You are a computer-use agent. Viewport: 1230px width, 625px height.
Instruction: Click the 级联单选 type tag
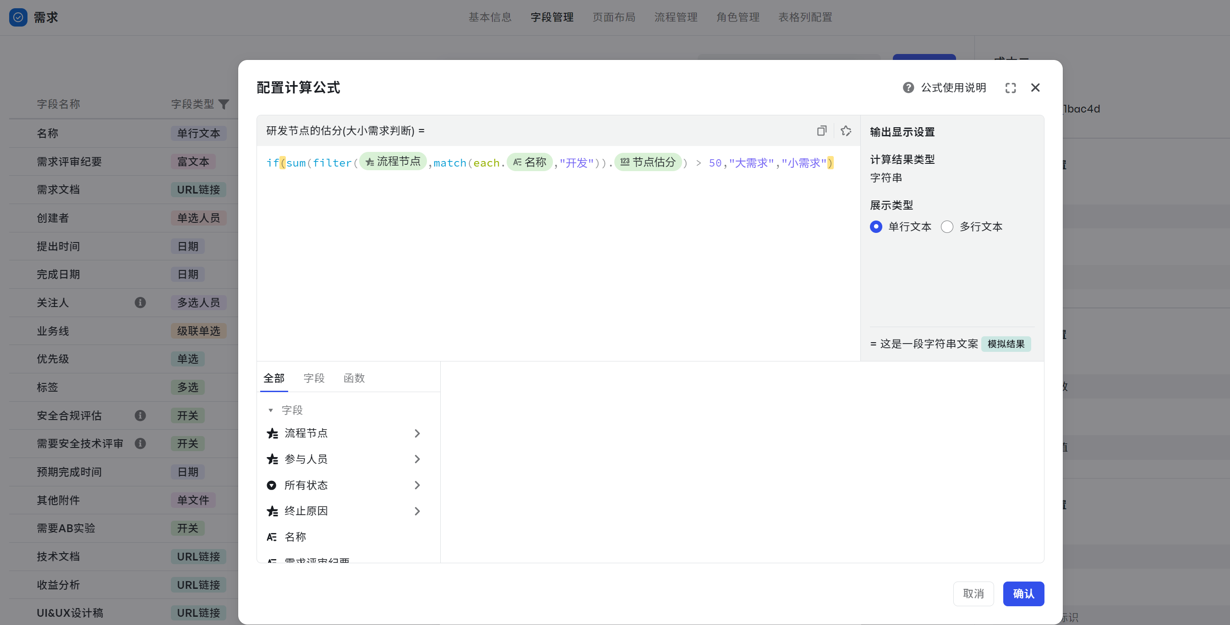pyautogui.click(x=199, y=331)
